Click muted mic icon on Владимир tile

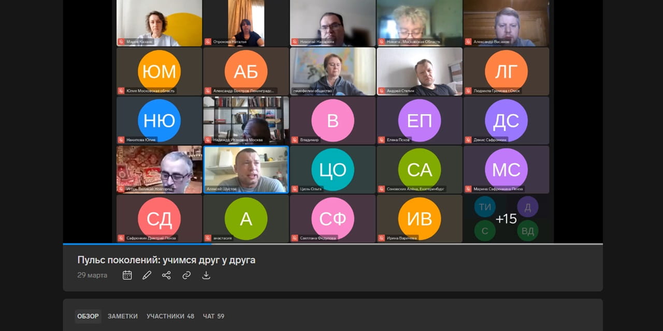[x=295, y=140]
